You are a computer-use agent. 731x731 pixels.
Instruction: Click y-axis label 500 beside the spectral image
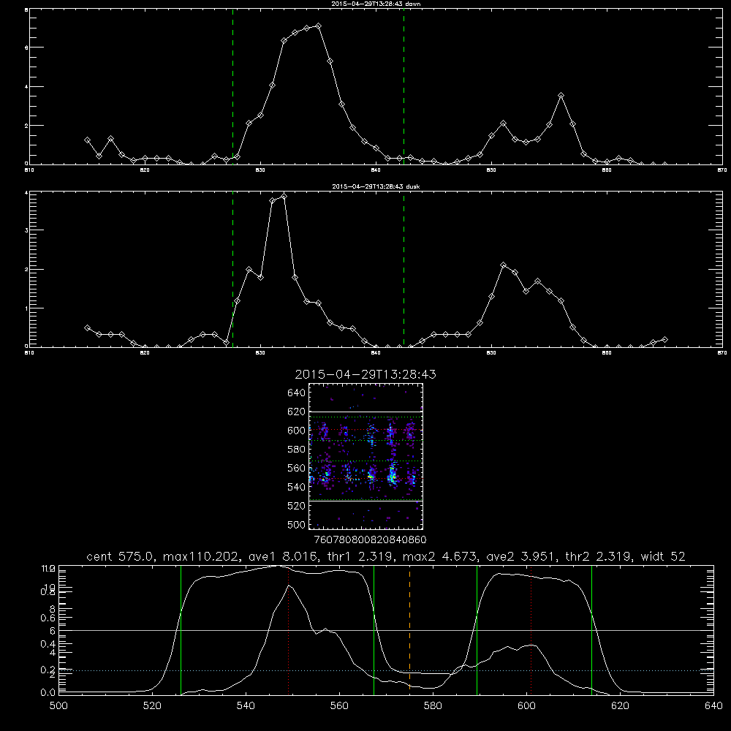297,525
